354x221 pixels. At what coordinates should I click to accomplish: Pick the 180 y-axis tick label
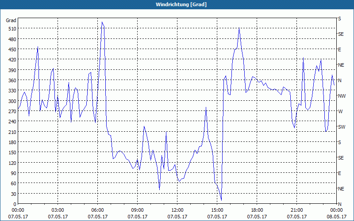tap(12, 142)
